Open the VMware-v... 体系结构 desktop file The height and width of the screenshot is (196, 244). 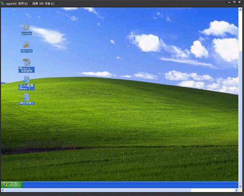(x=27, y=65)
